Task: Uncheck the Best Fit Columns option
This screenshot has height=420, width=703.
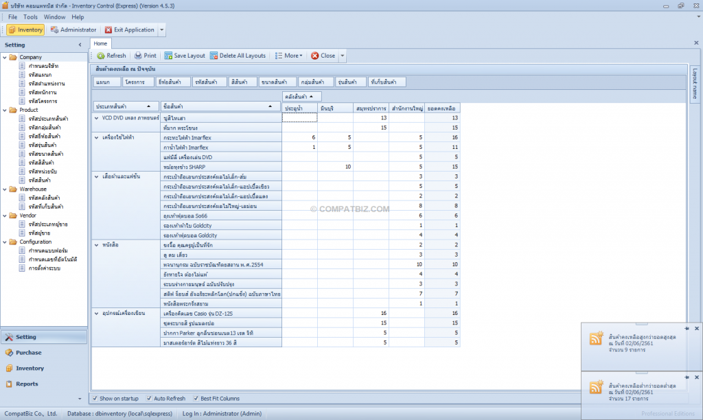Action: point(196,398)
